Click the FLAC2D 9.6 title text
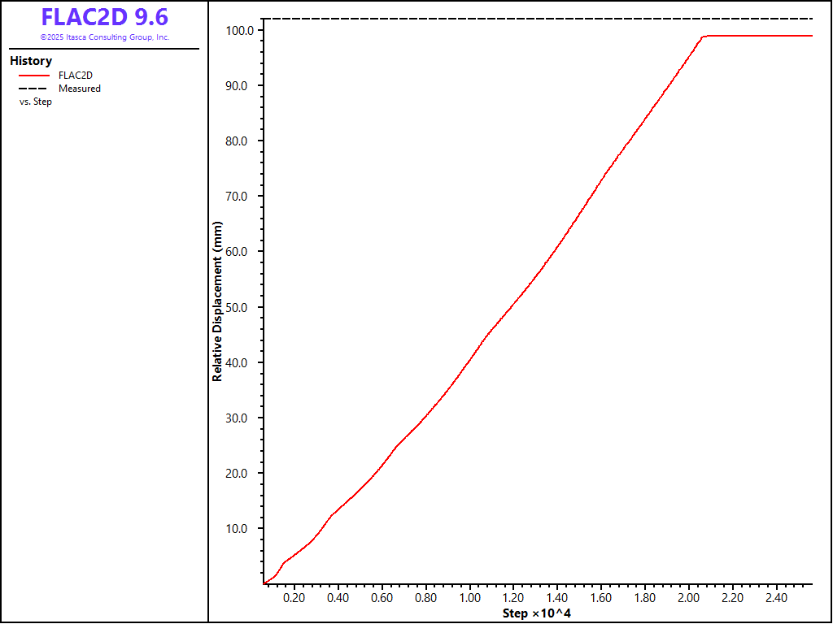This screenshot has height=624, width=833. [104, 18]
